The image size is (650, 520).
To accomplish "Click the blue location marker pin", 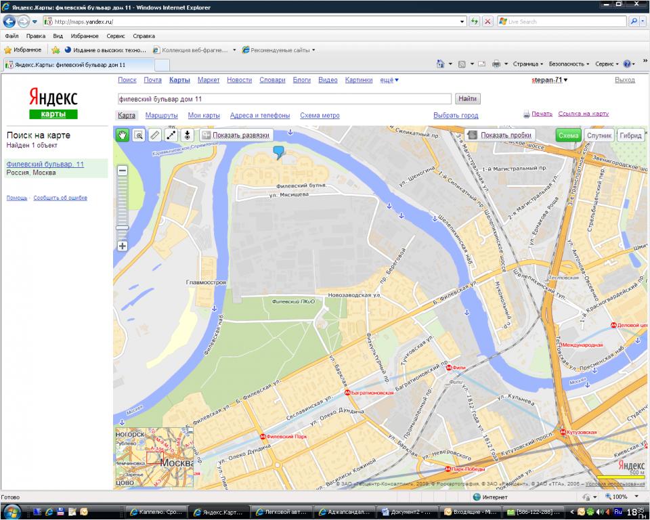I will pyautogui.click(x=278, y=152).
